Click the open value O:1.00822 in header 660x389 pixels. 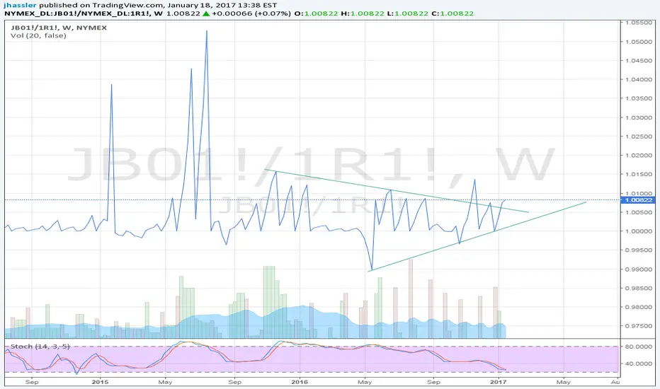click(316, 13)
